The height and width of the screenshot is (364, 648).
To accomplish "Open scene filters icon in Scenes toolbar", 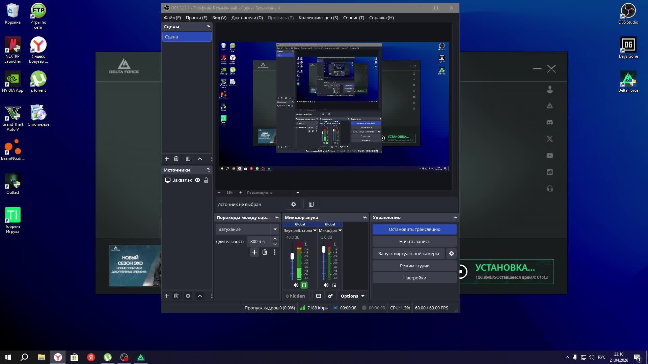I will tap(188, 159).
